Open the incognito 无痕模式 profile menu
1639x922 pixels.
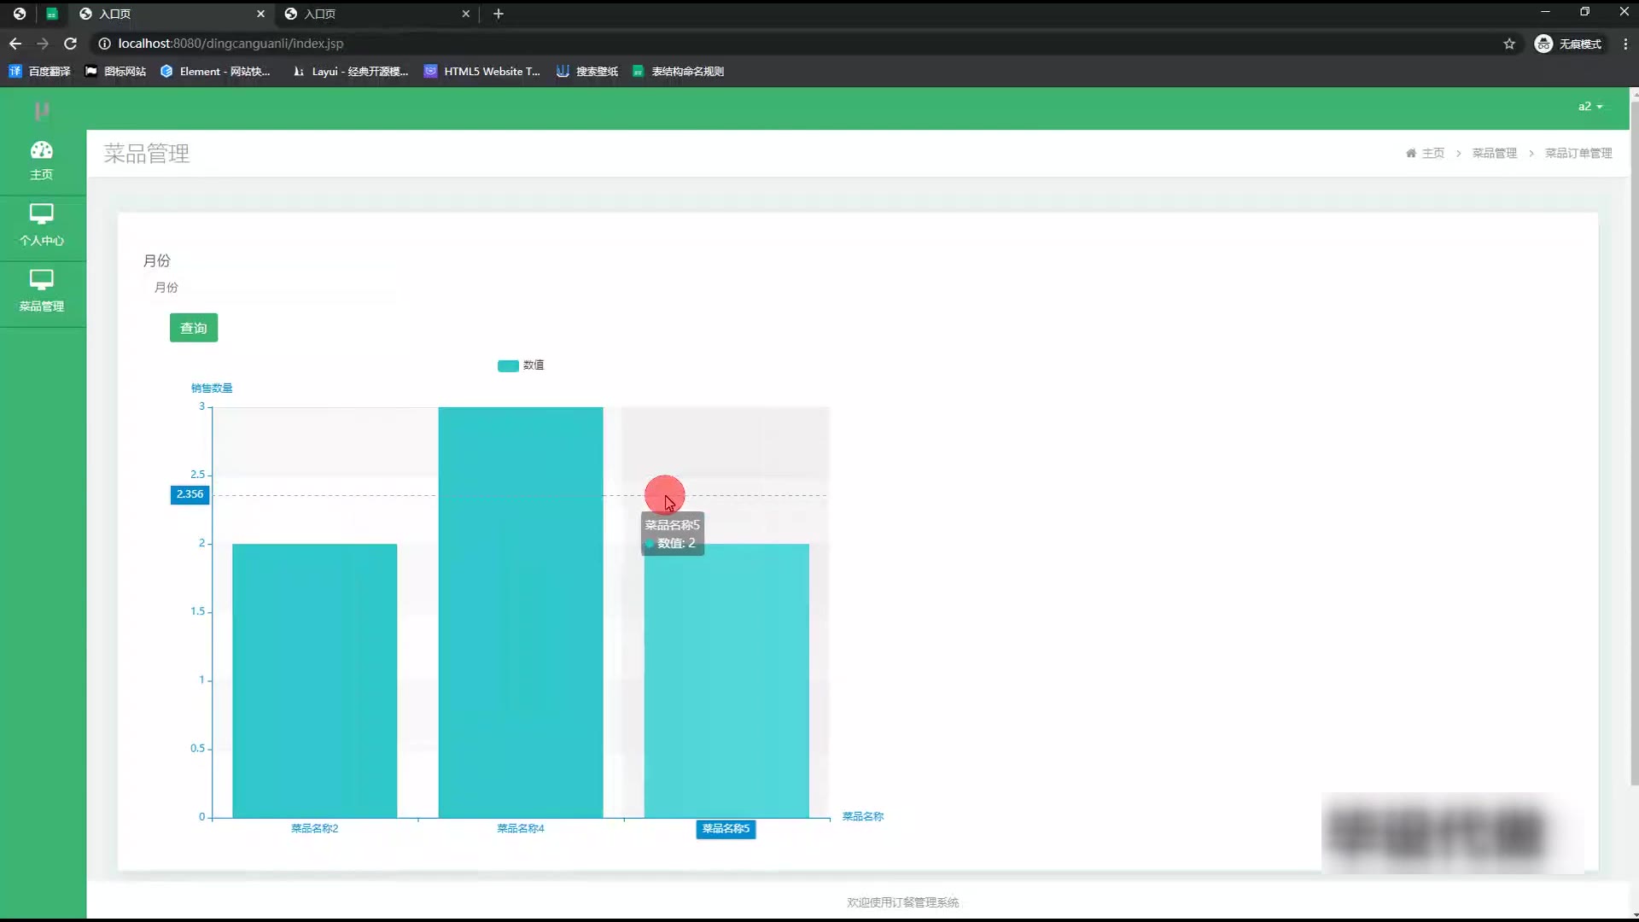point(1567,44)
